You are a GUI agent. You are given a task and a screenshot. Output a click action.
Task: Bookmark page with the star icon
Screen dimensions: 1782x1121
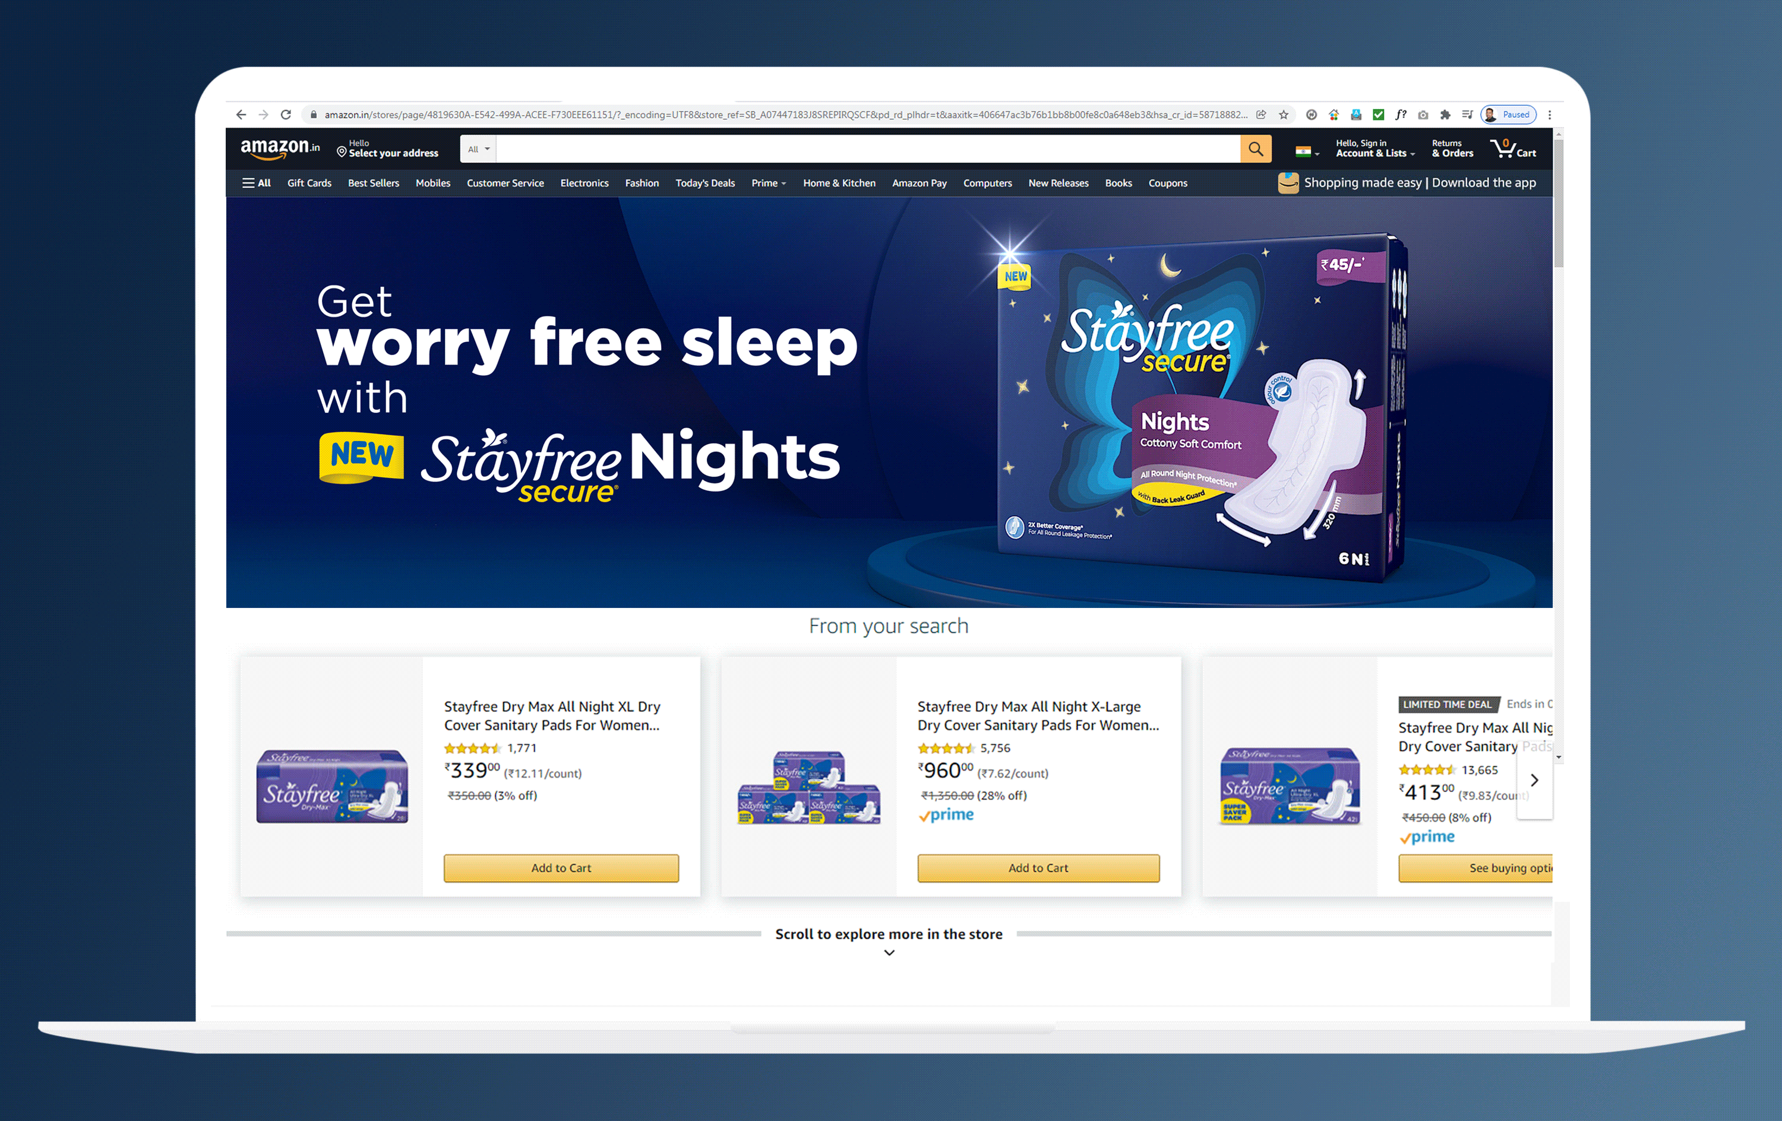(x=1284, y=115)
